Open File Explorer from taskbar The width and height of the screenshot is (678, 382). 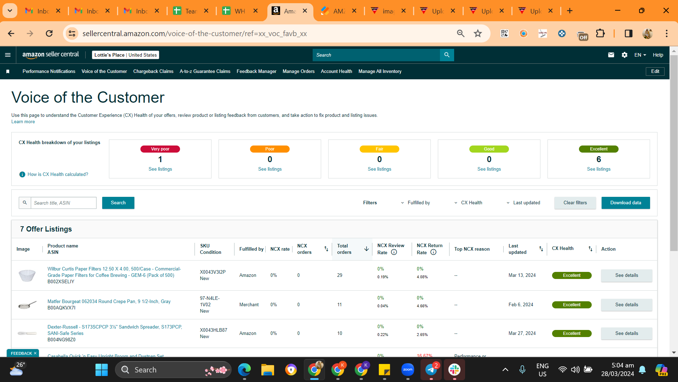point(268,370)
